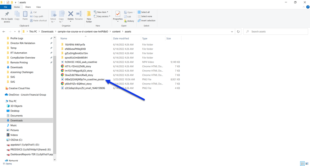310x166 pixels.
Task: Create a New folder from ribbon
Action: 89,17
